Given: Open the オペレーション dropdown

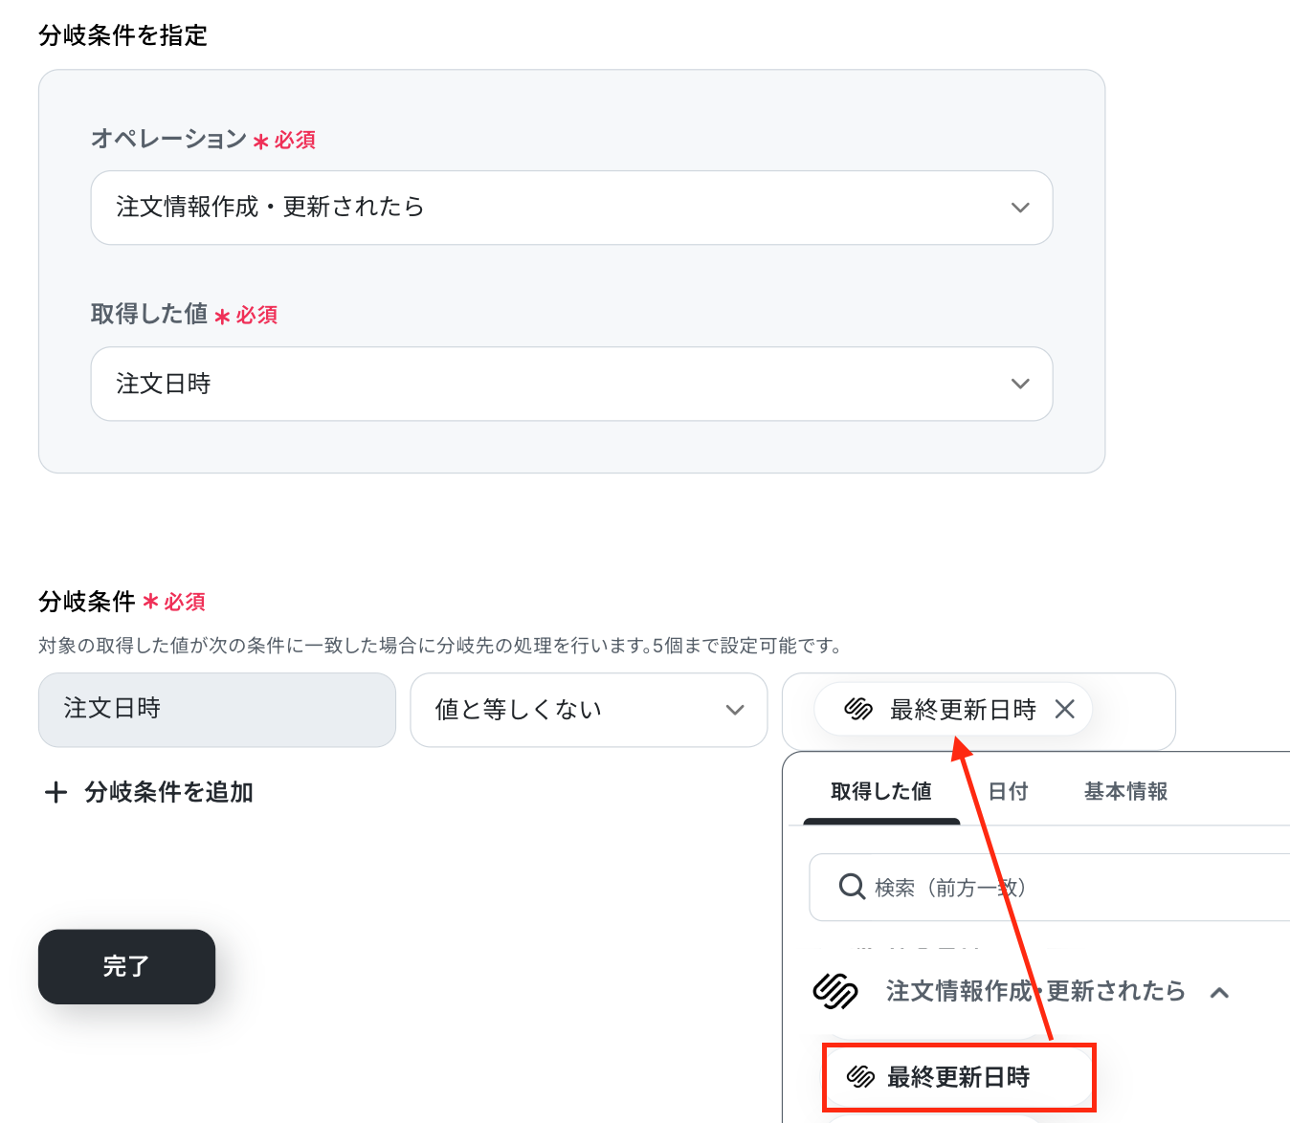Looking at the screenshot, I should tap(571, 208).
